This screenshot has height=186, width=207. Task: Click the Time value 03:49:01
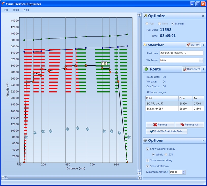(168, 36)
